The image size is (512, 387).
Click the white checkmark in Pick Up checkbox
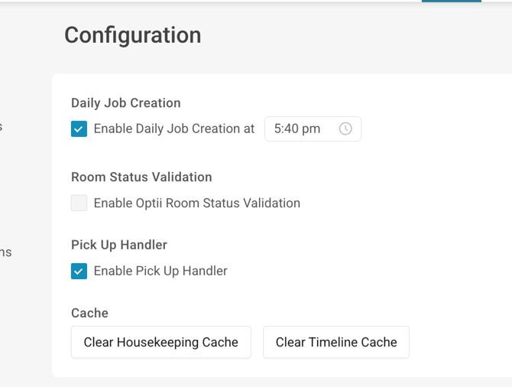[79, 272]
